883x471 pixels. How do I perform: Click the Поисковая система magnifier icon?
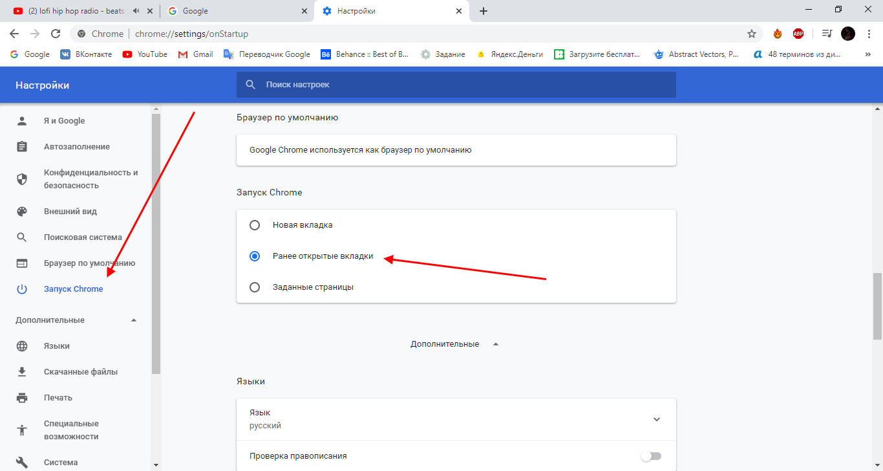22,237
